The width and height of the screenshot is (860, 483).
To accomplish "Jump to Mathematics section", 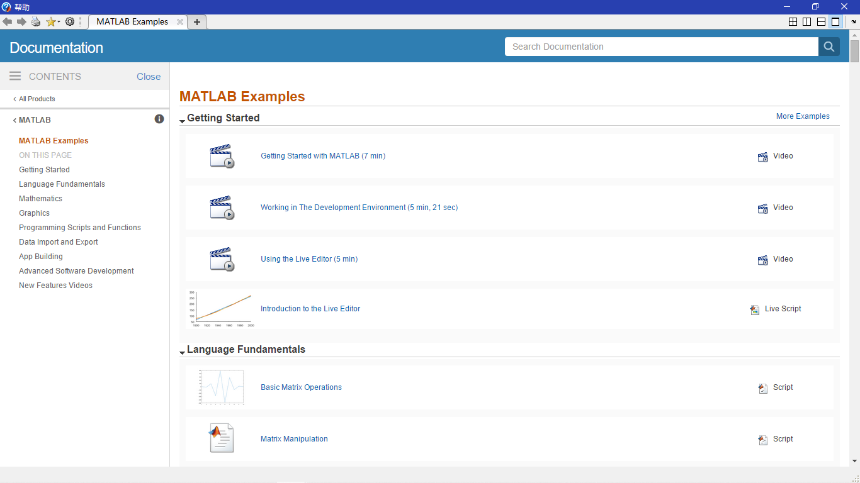I will point(40,199).
